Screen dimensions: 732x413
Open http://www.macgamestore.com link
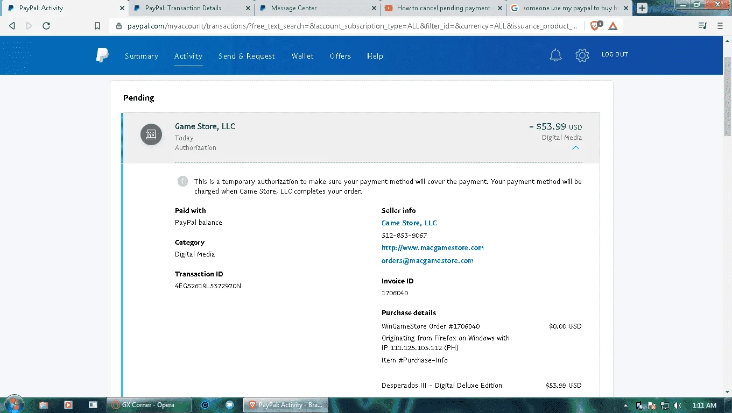click(433, 248)
